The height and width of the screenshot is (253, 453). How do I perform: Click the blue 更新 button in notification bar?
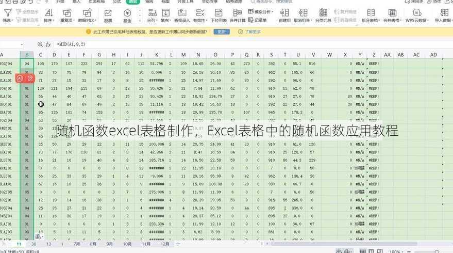coord(222,31)
